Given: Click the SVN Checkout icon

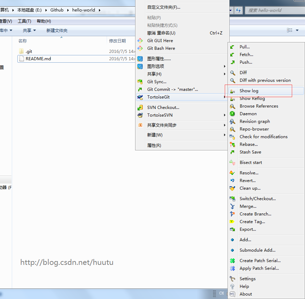Looking at the screenshot, I should (x=140, y=108).
